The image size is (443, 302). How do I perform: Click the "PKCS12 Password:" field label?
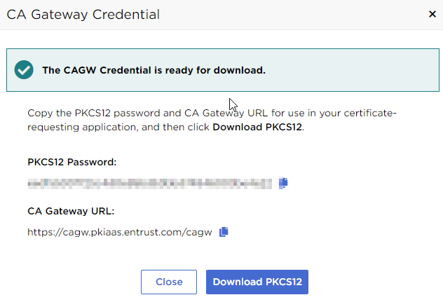click(71, 162)
